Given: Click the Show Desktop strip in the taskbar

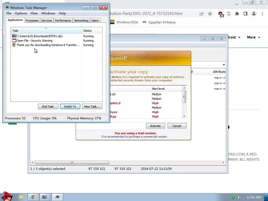Looking at the screenshot, I should coord(266,197).
